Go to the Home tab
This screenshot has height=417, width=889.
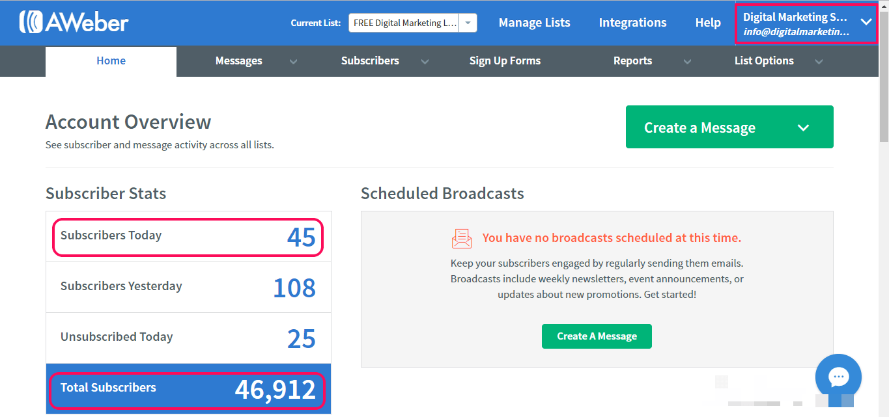point(111,61)
